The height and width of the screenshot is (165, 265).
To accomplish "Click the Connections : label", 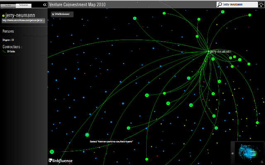I will (12, 47).
